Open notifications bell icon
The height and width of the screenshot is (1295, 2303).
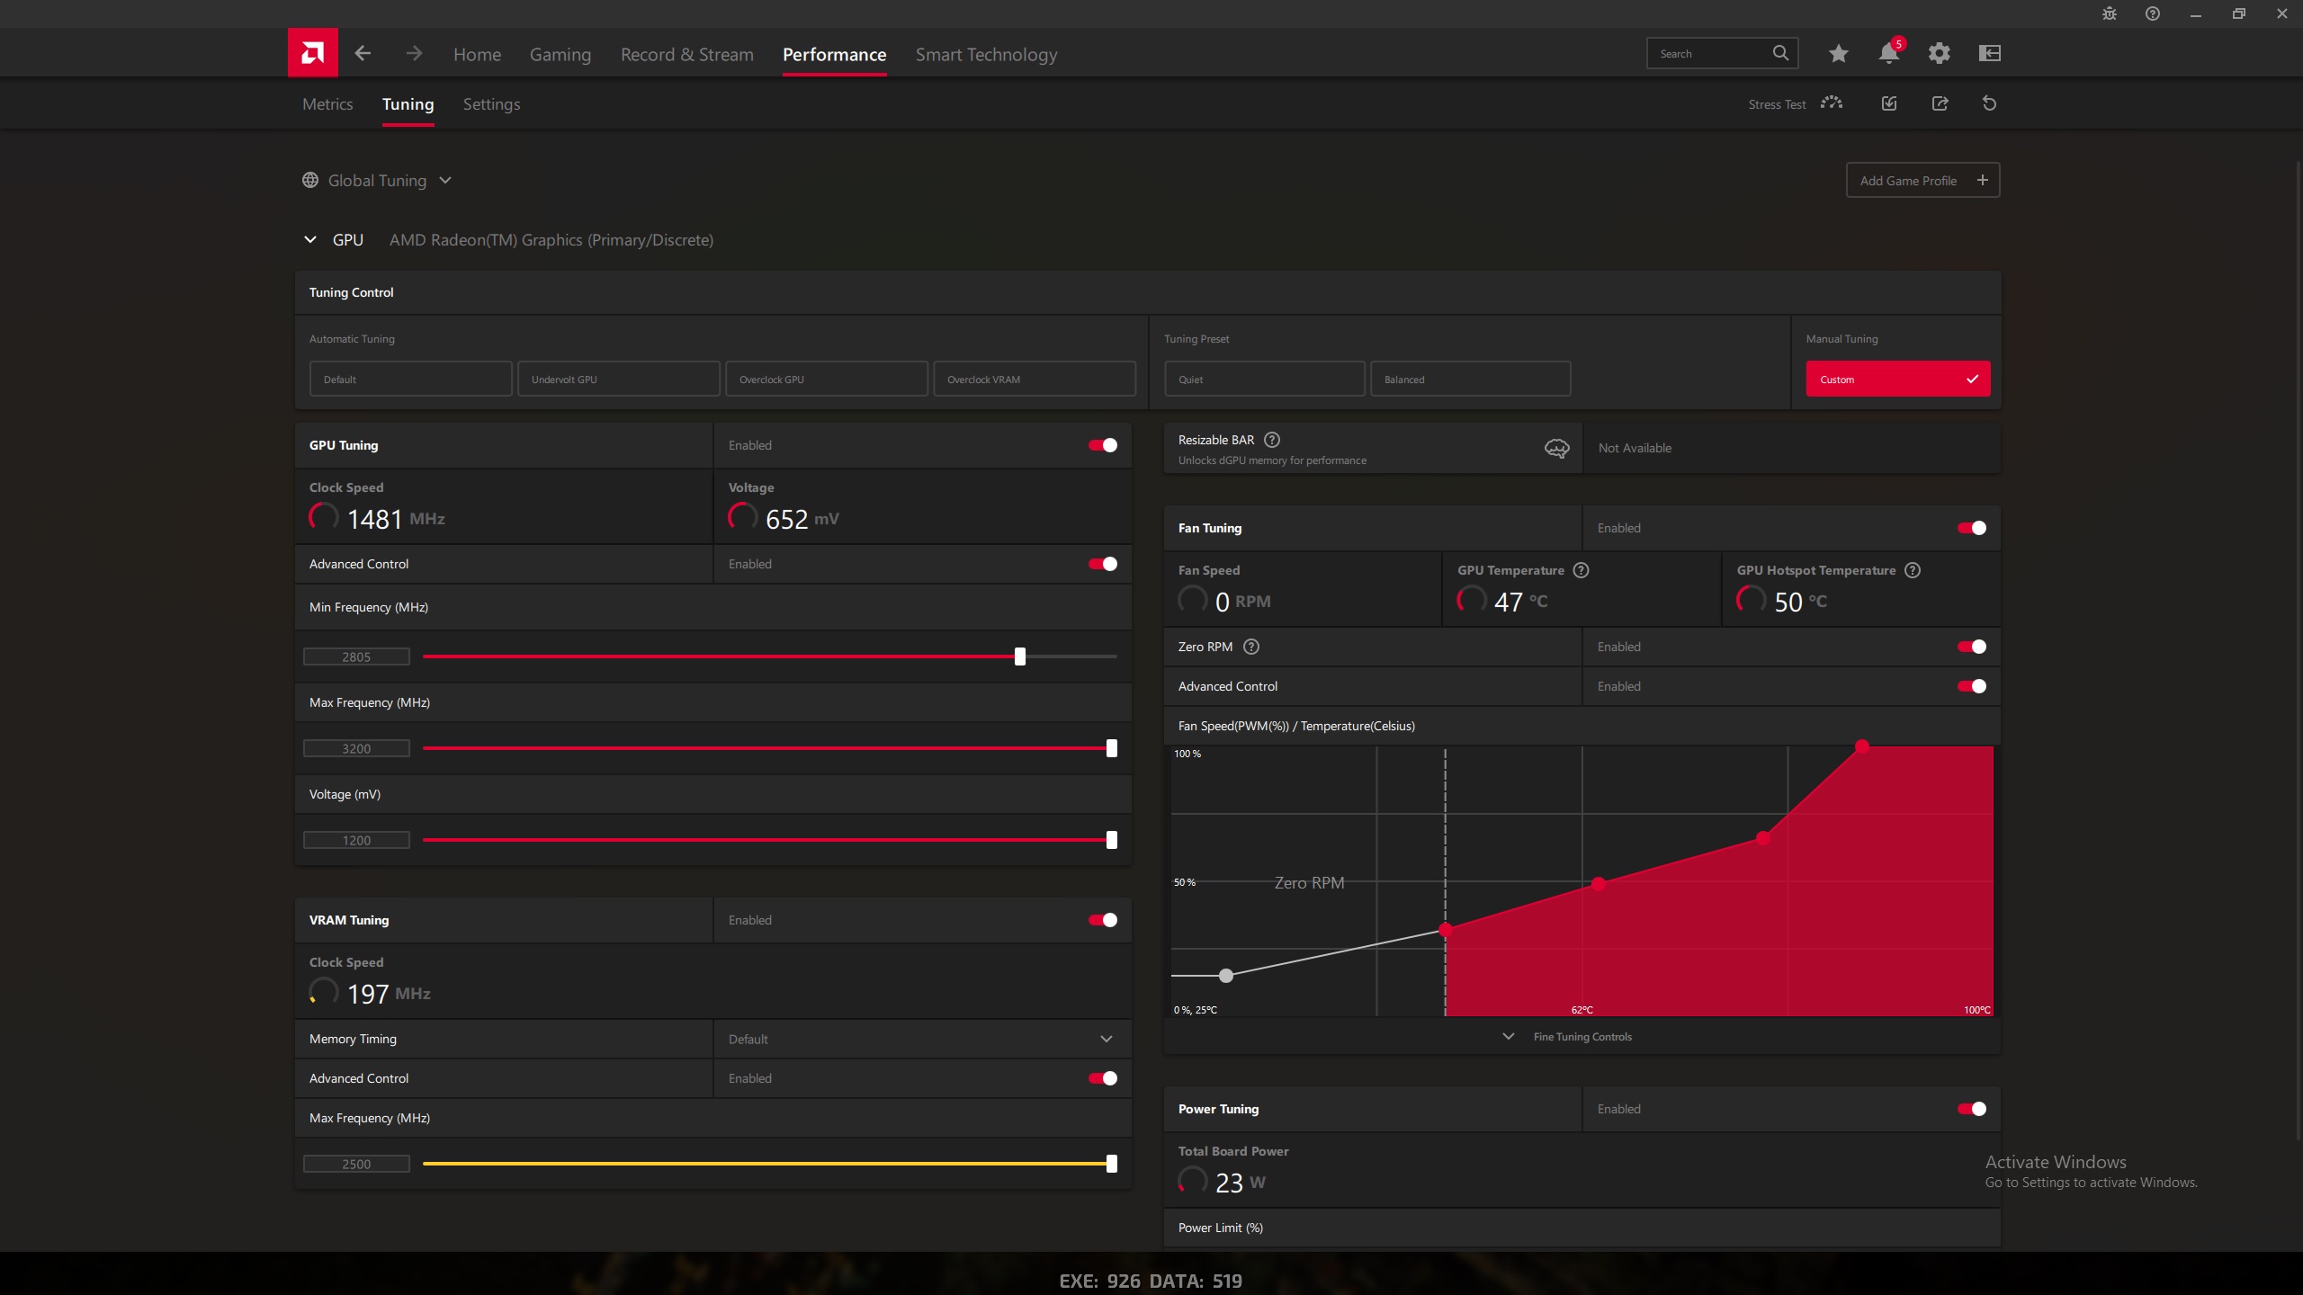click(1889, 53)
